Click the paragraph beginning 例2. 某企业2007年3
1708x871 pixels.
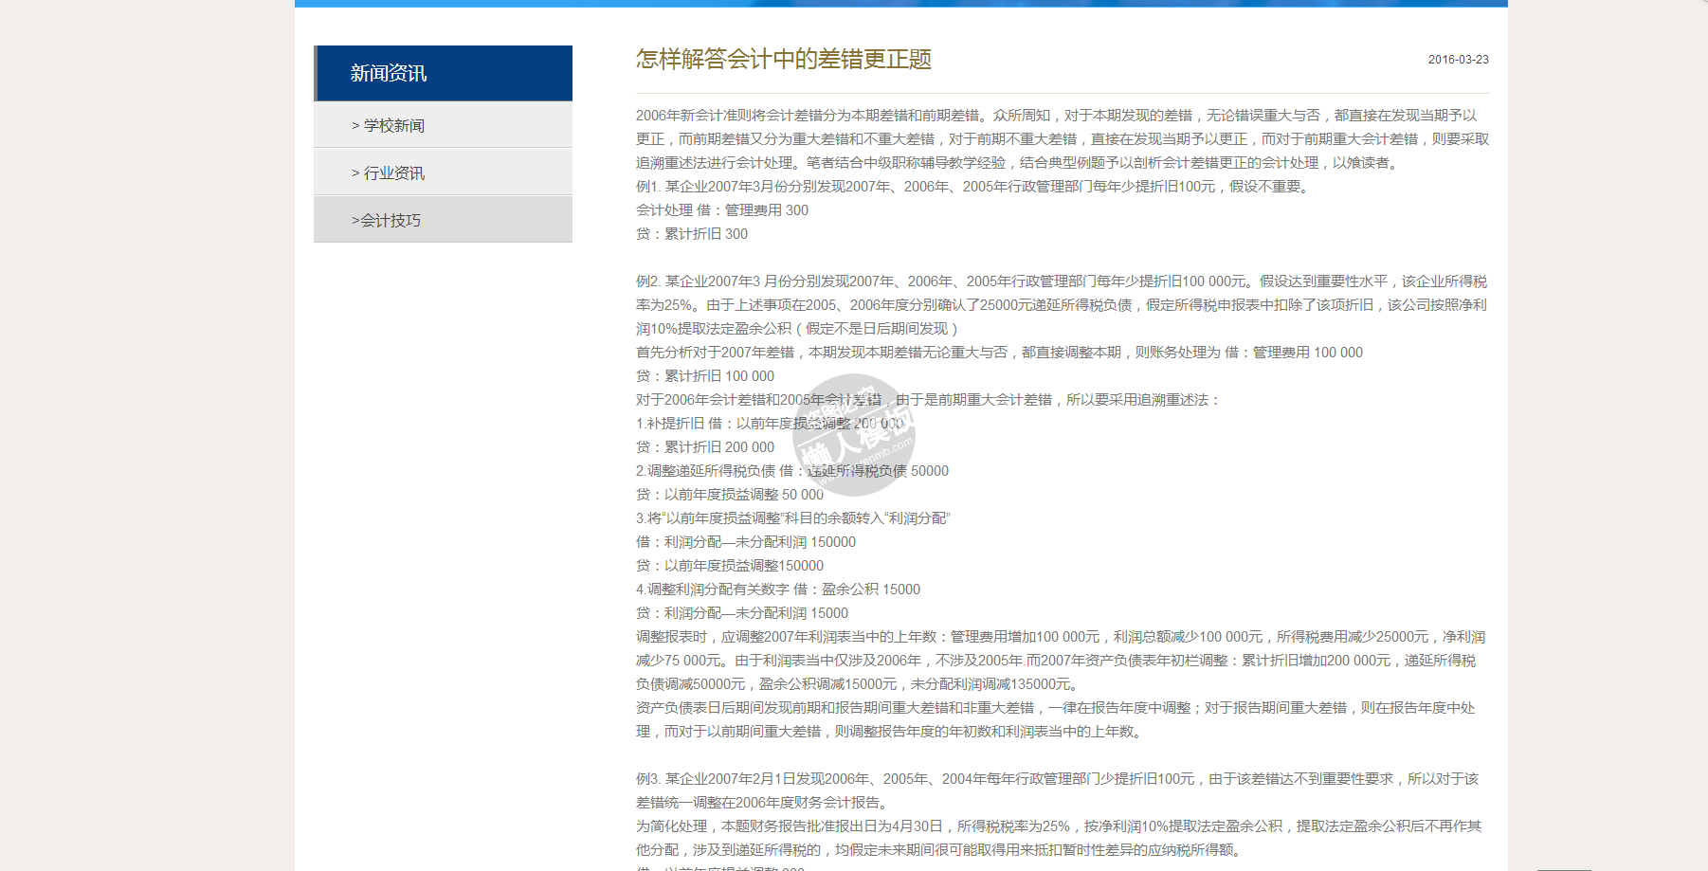point(1062,304)
